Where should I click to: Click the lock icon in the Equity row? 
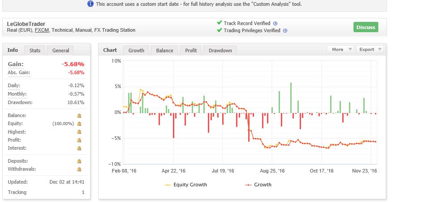coord(79,124)
